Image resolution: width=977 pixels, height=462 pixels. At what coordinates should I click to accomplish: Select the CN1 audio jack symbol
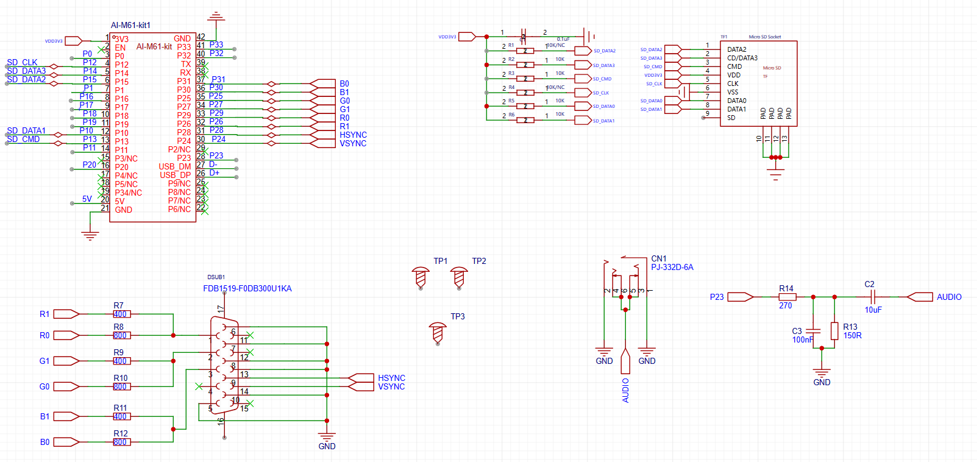(625, 277)
